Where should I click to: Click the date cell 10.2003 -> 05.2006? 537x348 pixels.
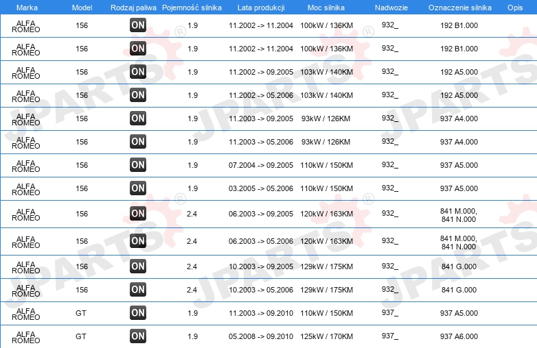(261, 290)
